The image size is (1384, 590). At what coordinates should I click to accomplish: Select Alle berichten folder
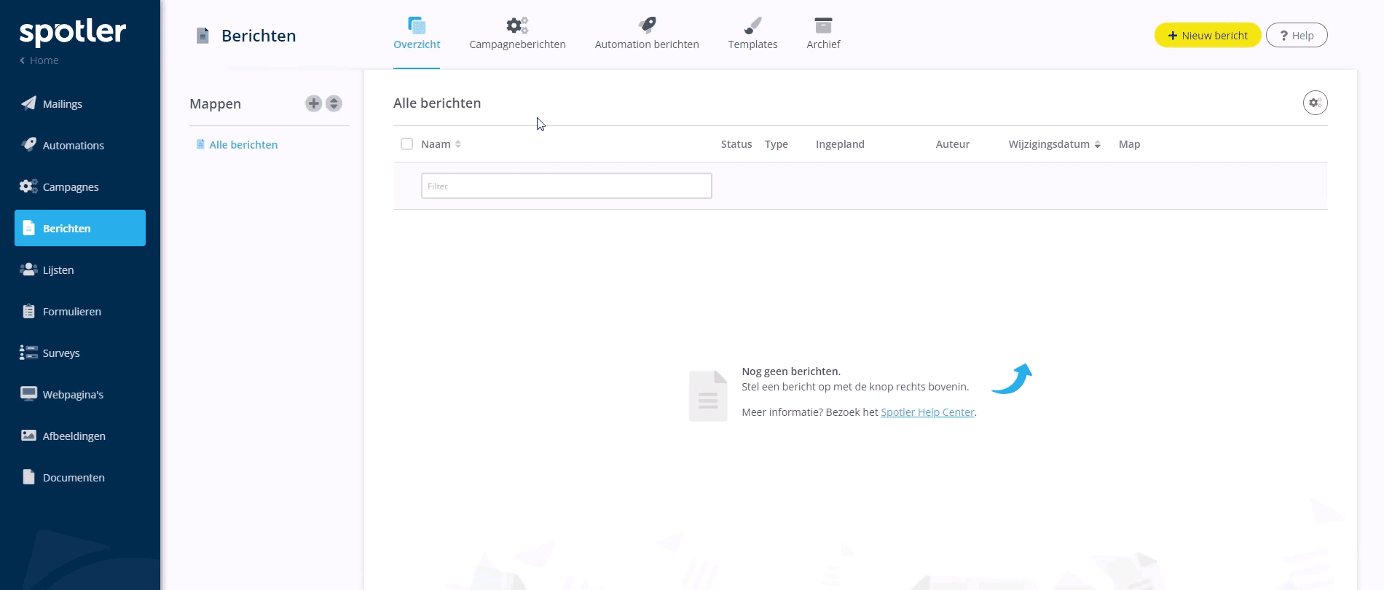coord(243,145)
